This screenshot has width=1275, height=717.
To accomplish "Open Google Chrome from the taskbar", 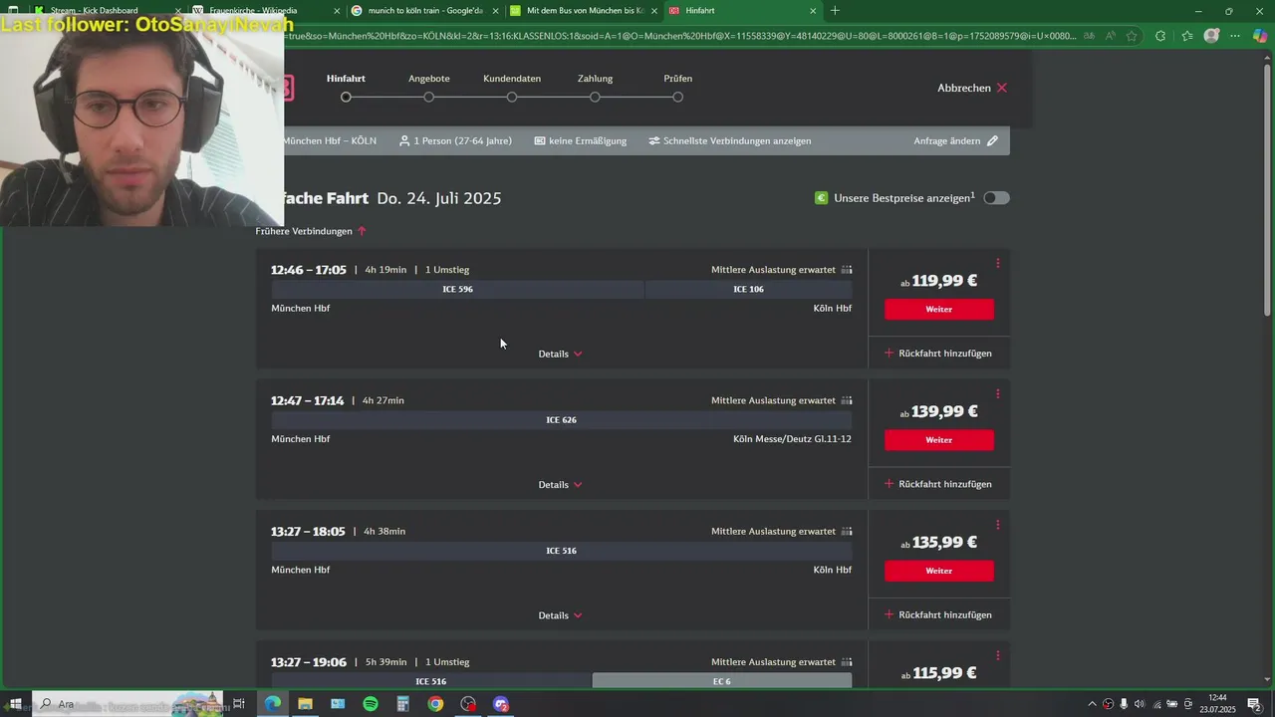I will (x=435, y=704).
